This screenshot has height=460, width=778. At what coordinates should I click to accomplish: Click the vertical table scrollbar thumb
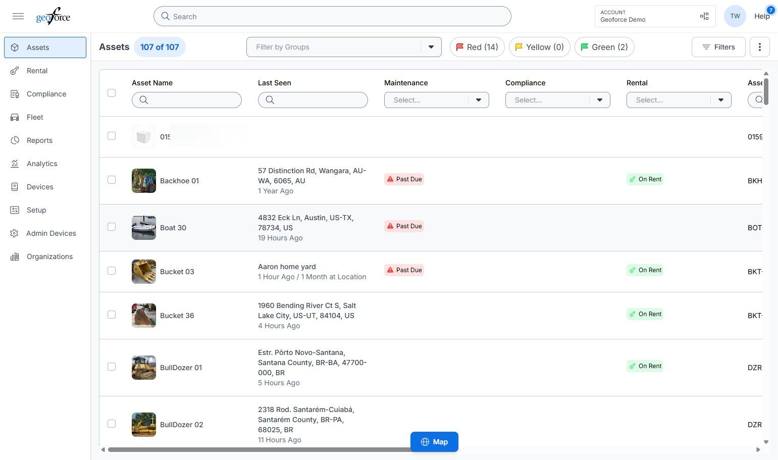click(766, 91)
